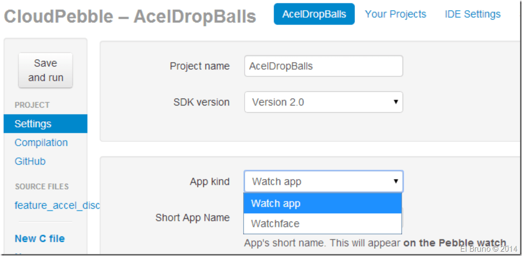
Task: Create a New C file
Action: [x=39, y=238]
